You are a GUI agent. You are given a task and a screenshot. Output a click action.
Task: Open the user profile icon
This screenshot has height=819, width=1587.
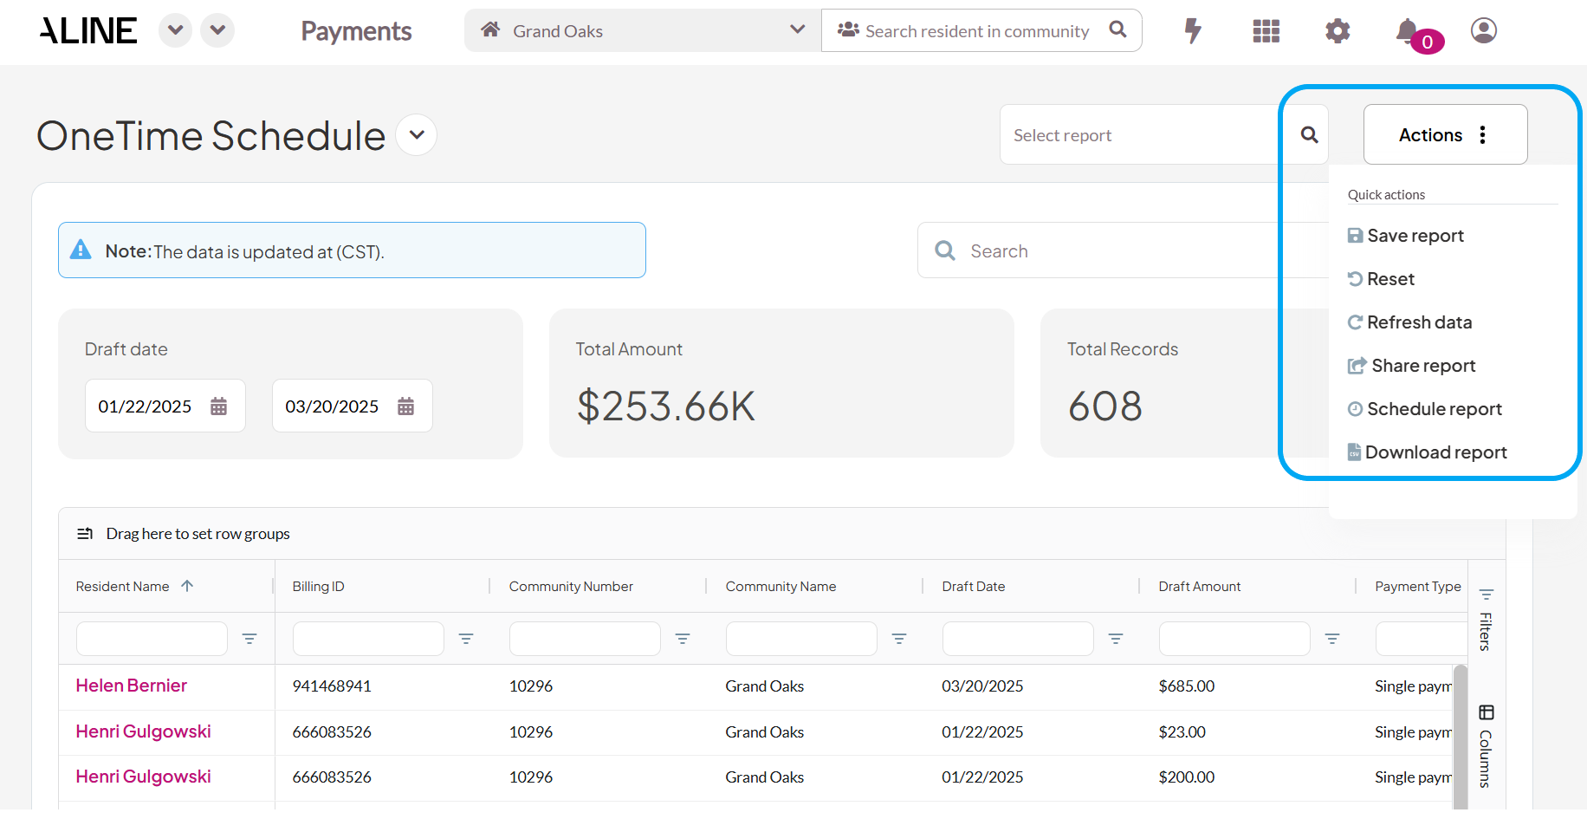click(x=1484, y=30)
